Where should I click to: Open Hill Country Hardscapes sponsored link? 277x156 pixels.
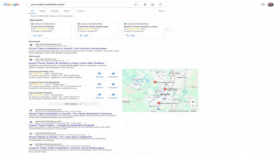[68, 48]
